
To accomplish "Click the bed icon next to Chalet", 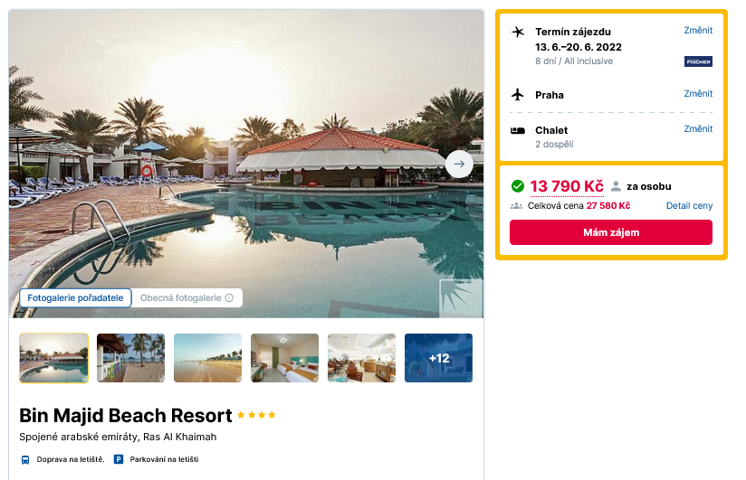I will pyautogui.click(x=518, y=130).
